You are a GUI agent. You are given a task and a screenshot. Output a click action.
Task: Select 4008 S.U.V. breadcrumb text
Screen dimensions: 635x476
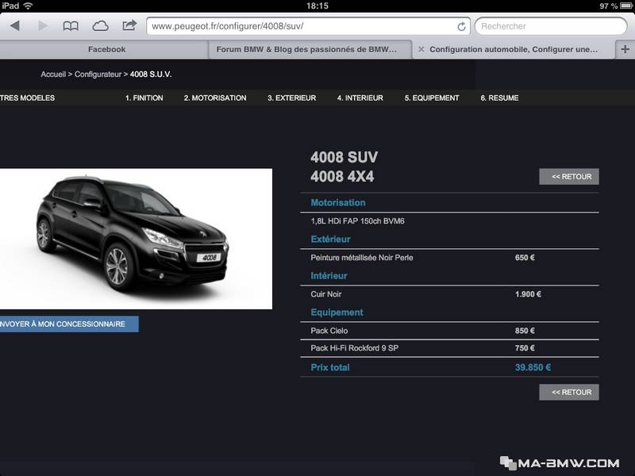pos(151,75)
